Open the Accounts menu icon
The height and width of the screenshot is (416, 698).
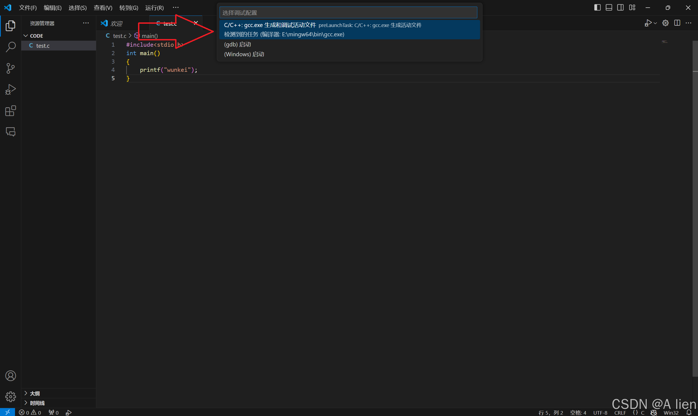coord(10,376)
